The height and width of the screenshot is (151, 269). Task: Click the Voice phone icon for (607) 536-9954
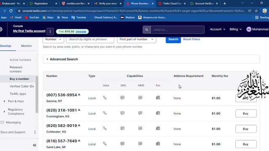point(105,98)
